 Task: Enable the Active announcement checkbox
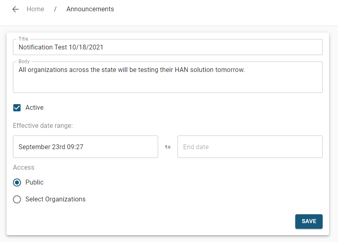[x=17, y=107]
